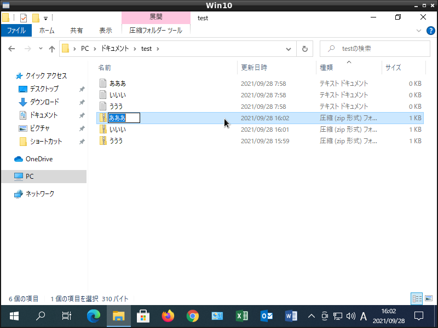
Task: Switch to details view layout
Action: (x=417, y=298)
